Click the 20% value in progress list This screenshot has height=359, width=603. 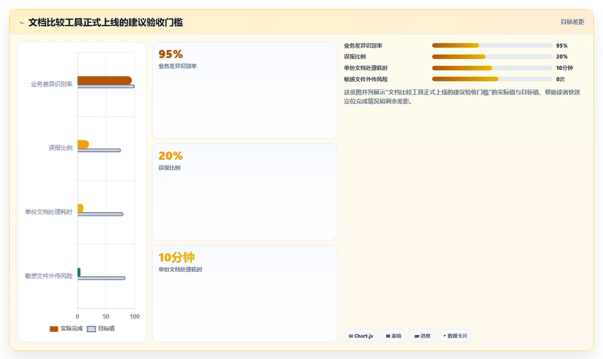[x=562, y=57]
